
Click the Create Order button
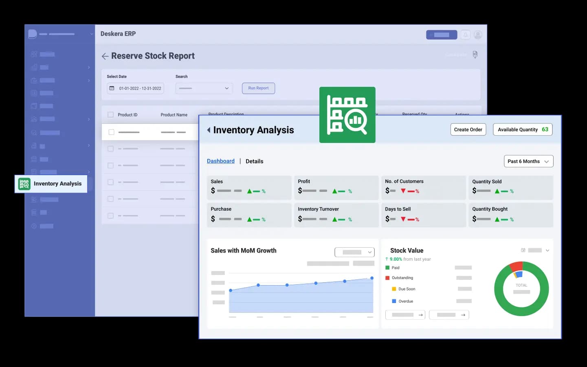(x=468, y=130)
